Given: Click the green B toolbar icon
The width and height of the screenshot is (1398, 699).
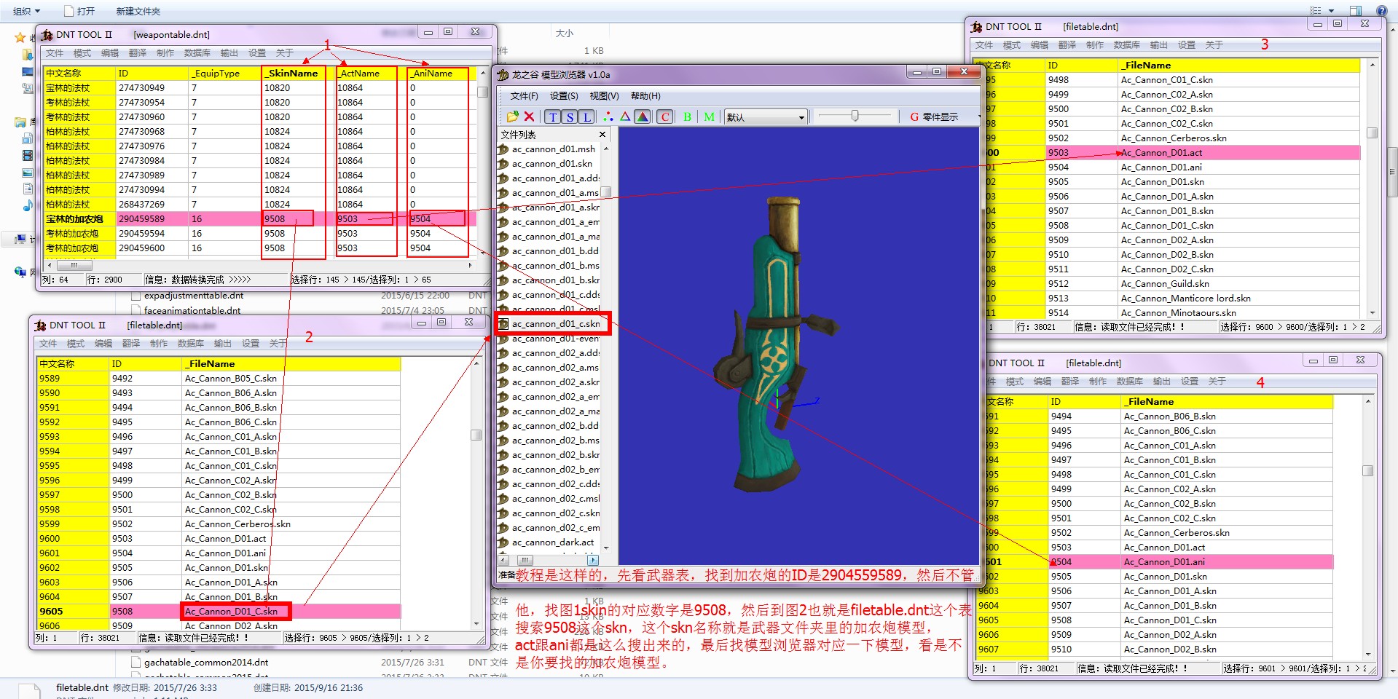Looking at the screenshot, I should pyautogui.click(x=687, y=116).
